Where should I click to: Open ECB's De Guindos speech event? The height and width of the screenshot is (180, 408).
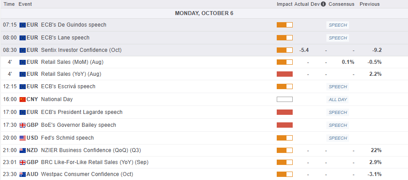coord(73,25)
